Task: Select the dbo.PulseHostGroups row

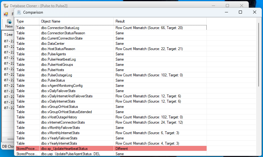Action: tap(111, 65)
